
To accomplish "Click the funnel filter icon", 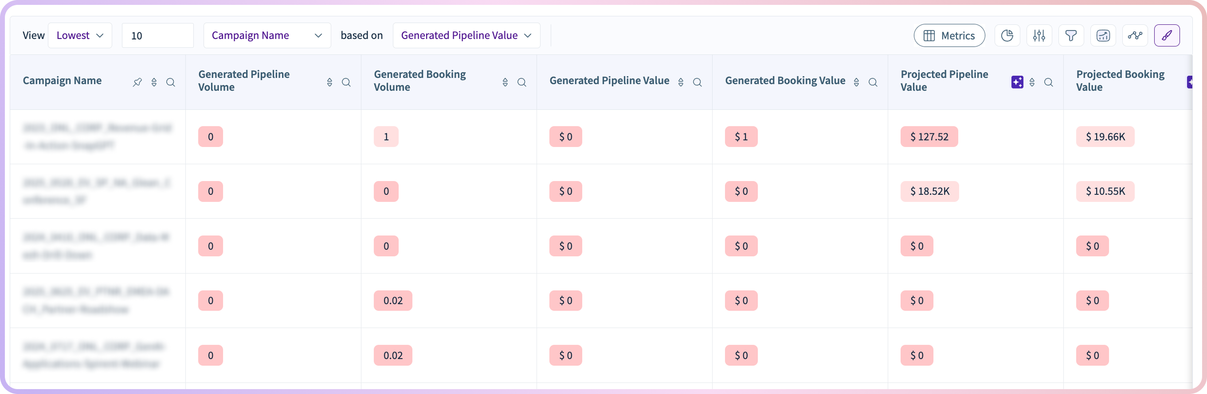I will click(x=1071, y=35).
